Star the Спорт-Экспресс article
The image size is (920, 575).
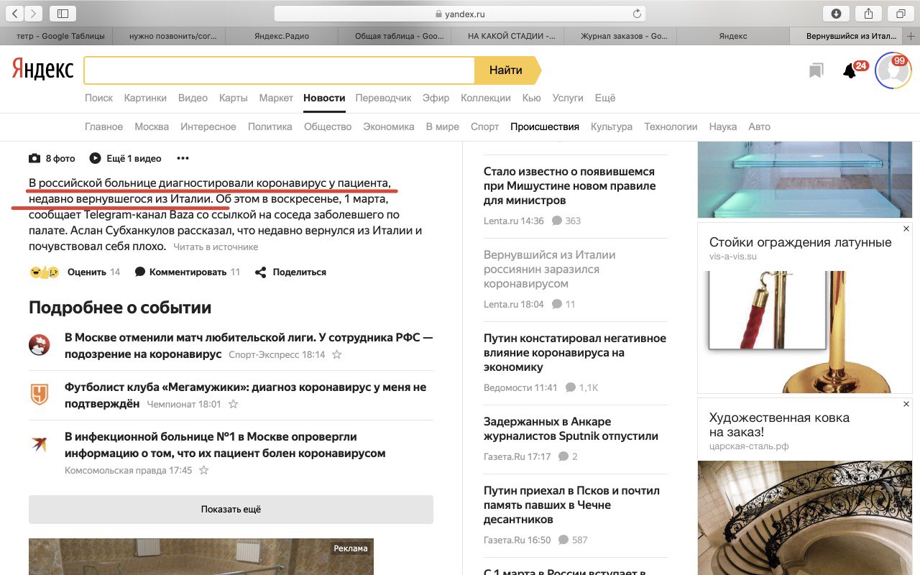point(337,354)
